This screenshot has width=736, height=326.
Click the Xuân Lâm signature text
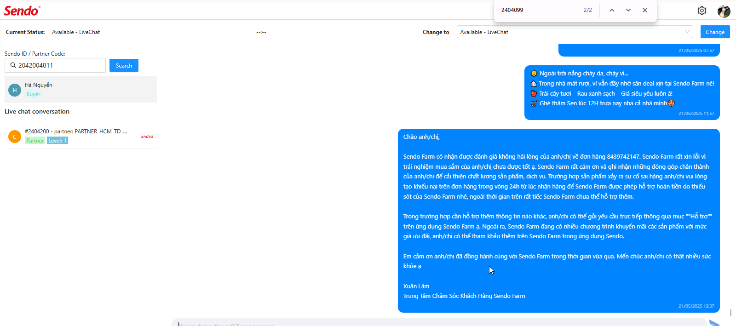(416, 286)
